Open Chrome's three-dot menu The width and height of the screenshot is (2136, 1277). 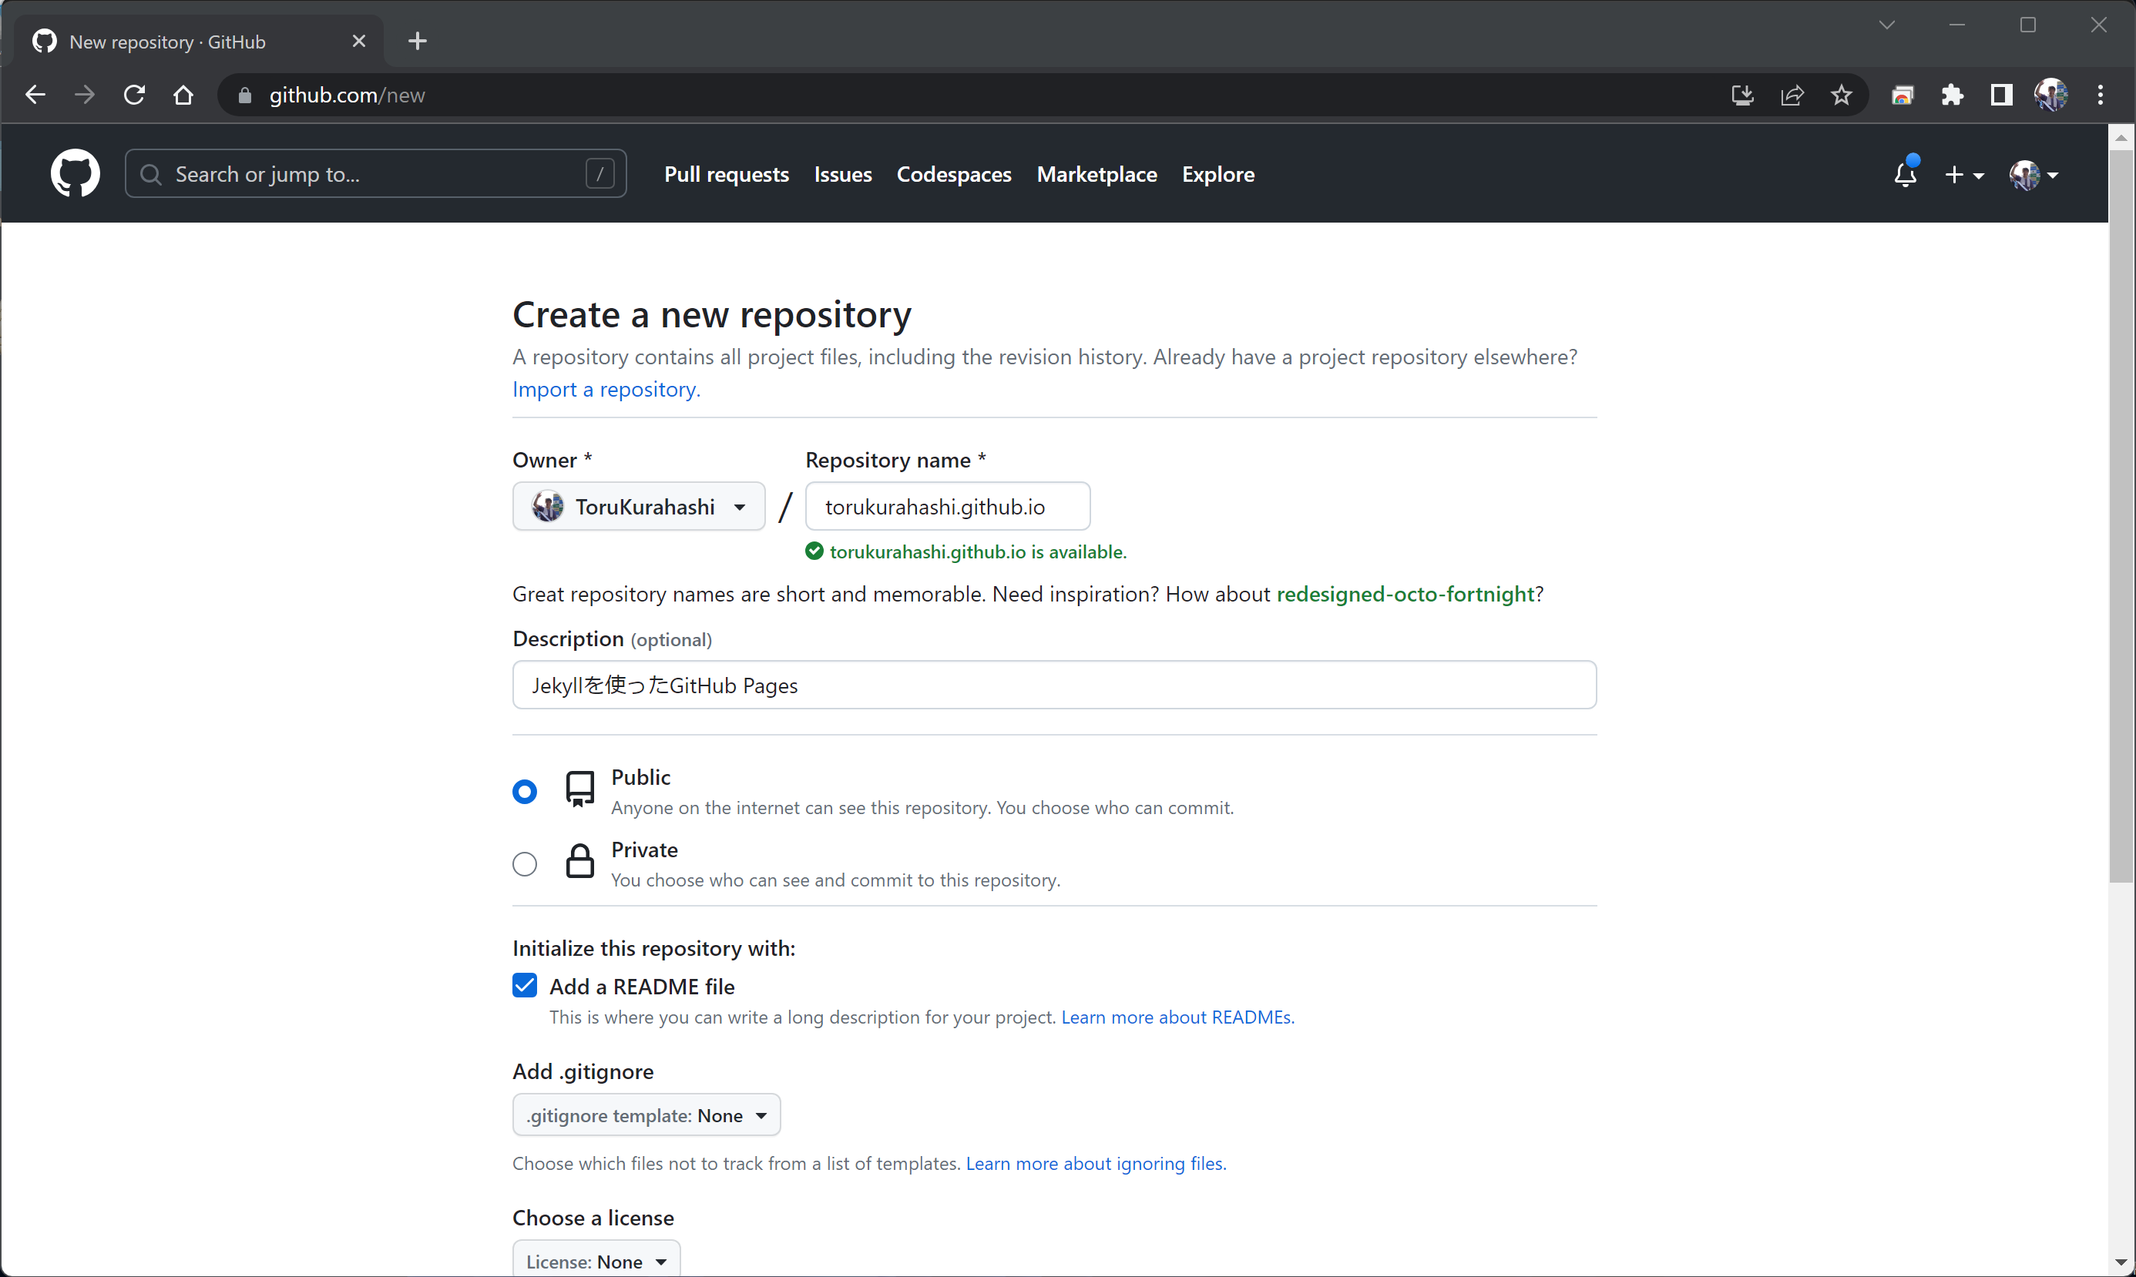[2101, 95]
